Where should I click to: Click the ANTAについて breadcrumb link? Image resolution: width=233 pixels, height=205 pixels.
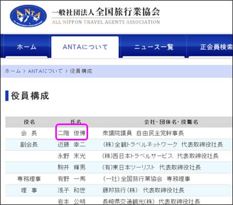[x=45, y=71]
